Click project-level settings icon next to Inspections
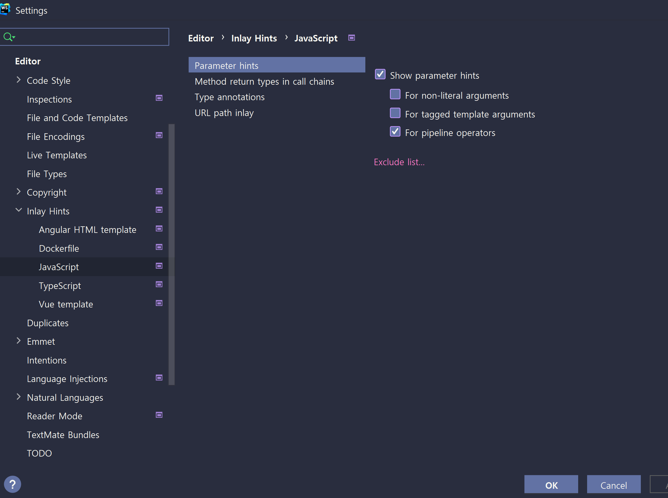 tap(159, 98)
